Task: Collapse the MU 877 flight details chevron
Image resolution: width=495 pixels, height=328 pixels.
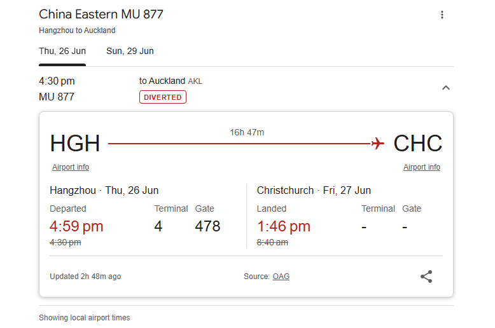Action: coord(446,88)
